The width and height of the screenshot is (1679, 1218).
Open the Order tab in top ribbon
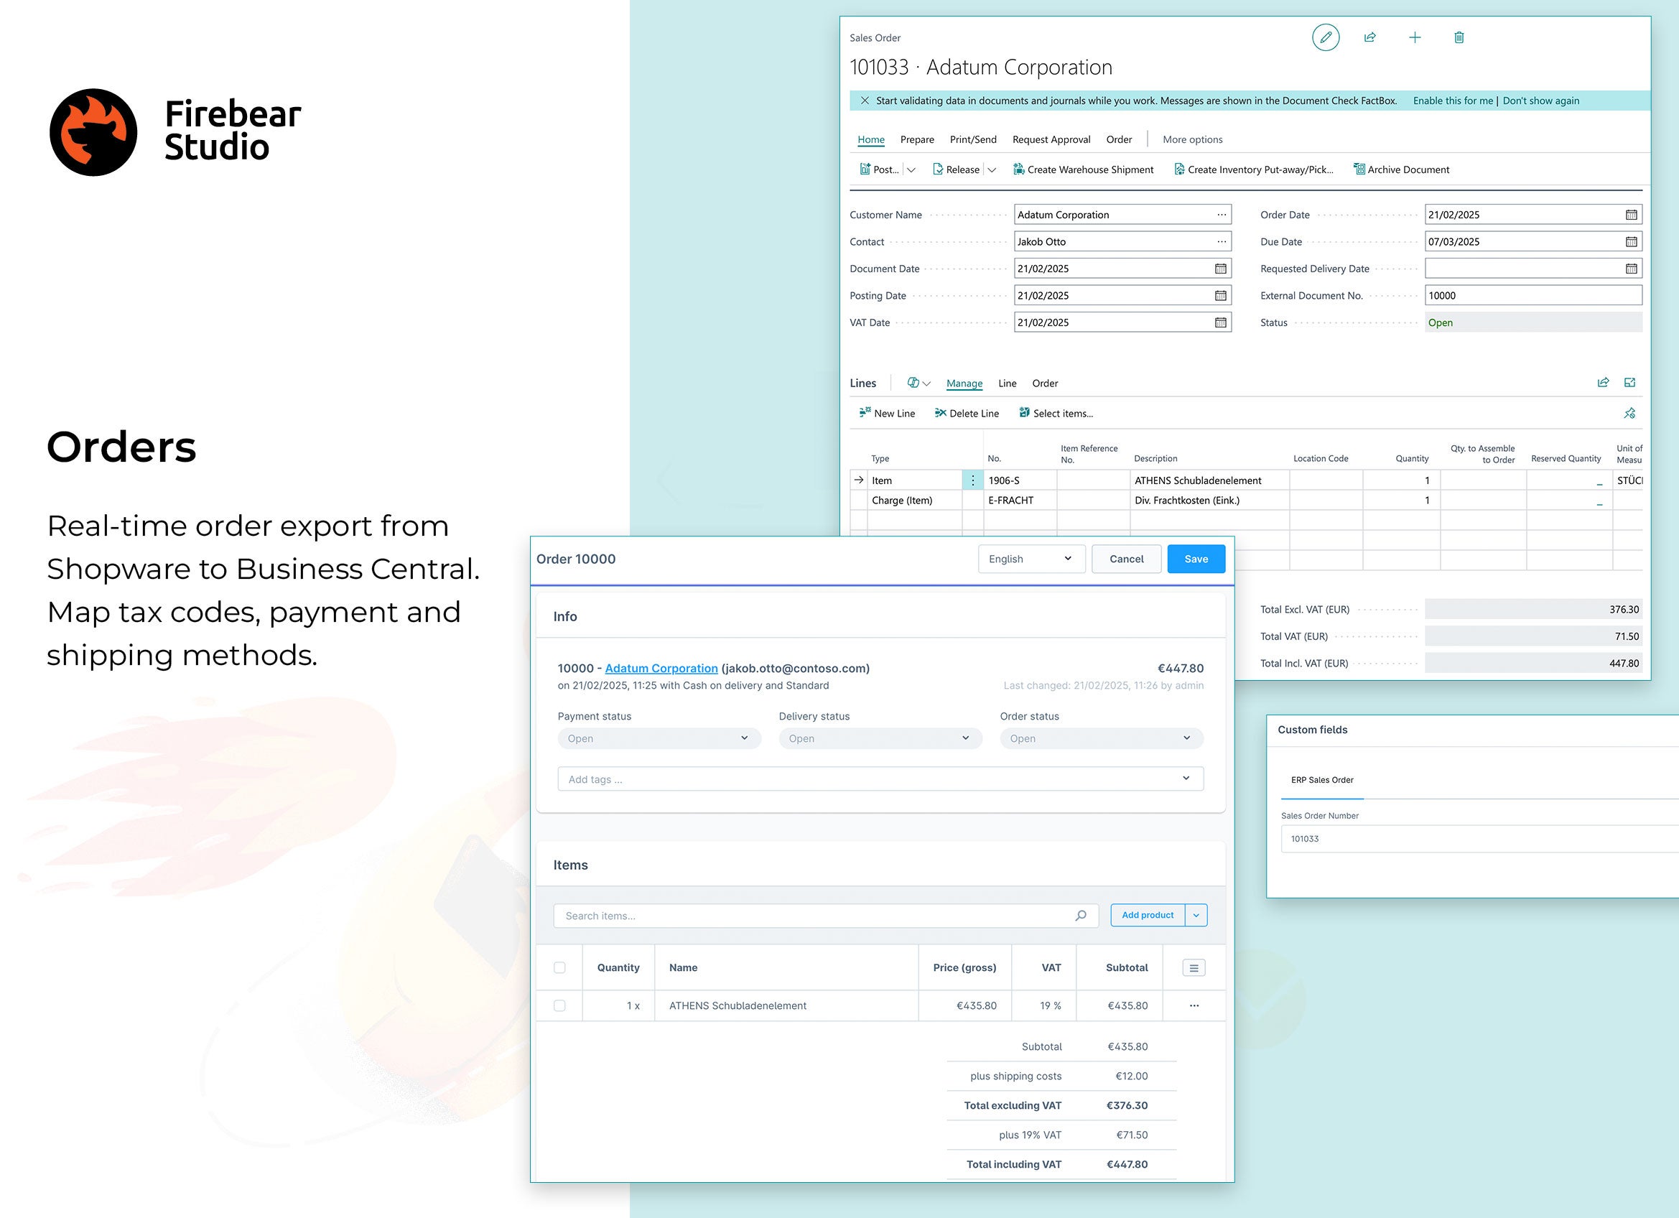(x=1119, y=139)
